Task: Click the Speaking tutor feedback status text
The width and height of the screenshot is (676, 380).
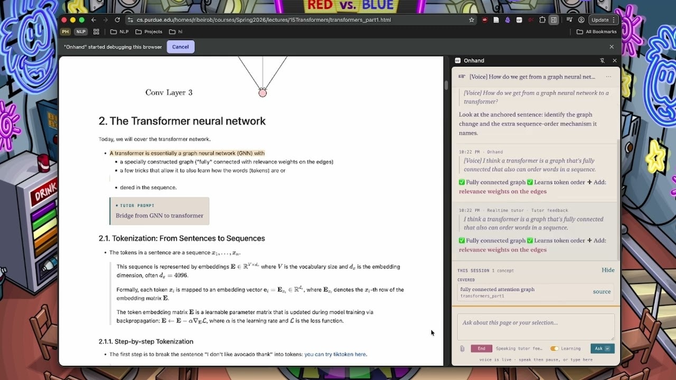Action: pos(519,348)
